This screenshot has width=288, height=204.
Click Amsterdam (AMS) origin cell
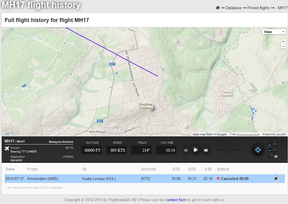coord(43,179)
